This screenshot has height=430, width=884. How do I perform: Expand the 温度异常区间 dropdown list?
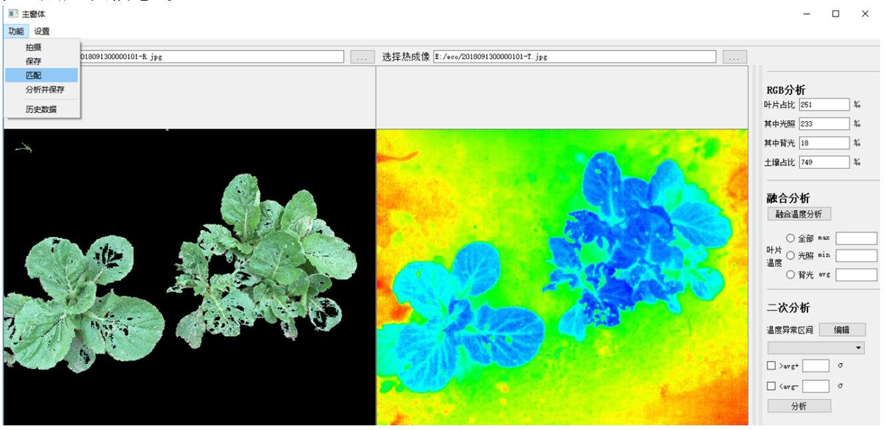(x=816, y=348)
